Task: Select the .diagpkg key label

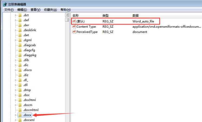Action: (x=30, y=55)
